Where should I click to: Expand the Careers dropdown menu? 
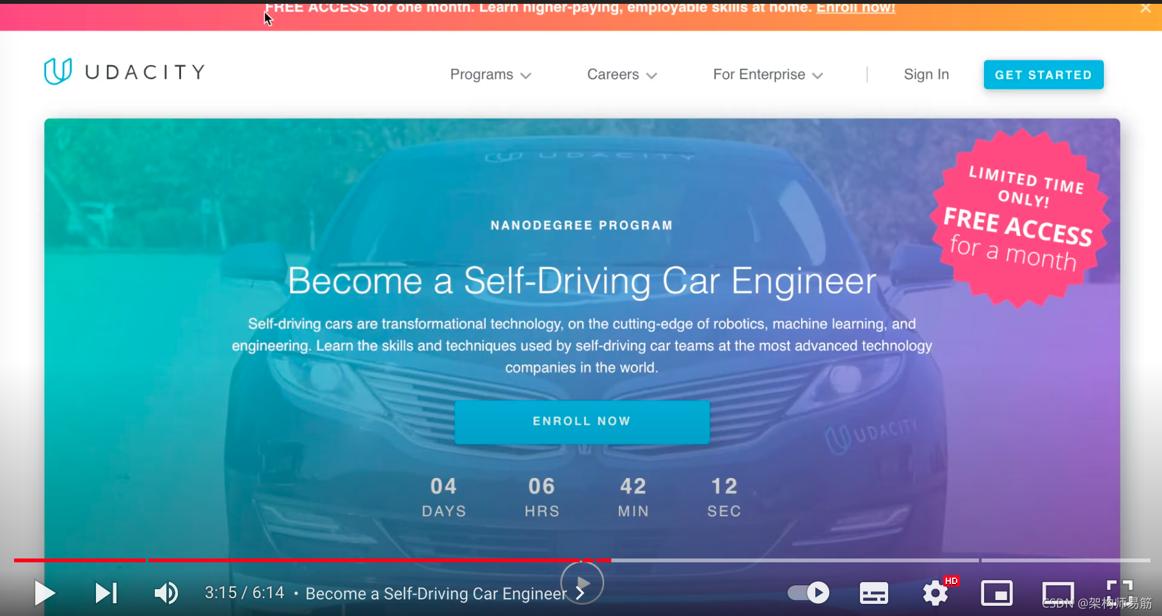coord(622,75)
